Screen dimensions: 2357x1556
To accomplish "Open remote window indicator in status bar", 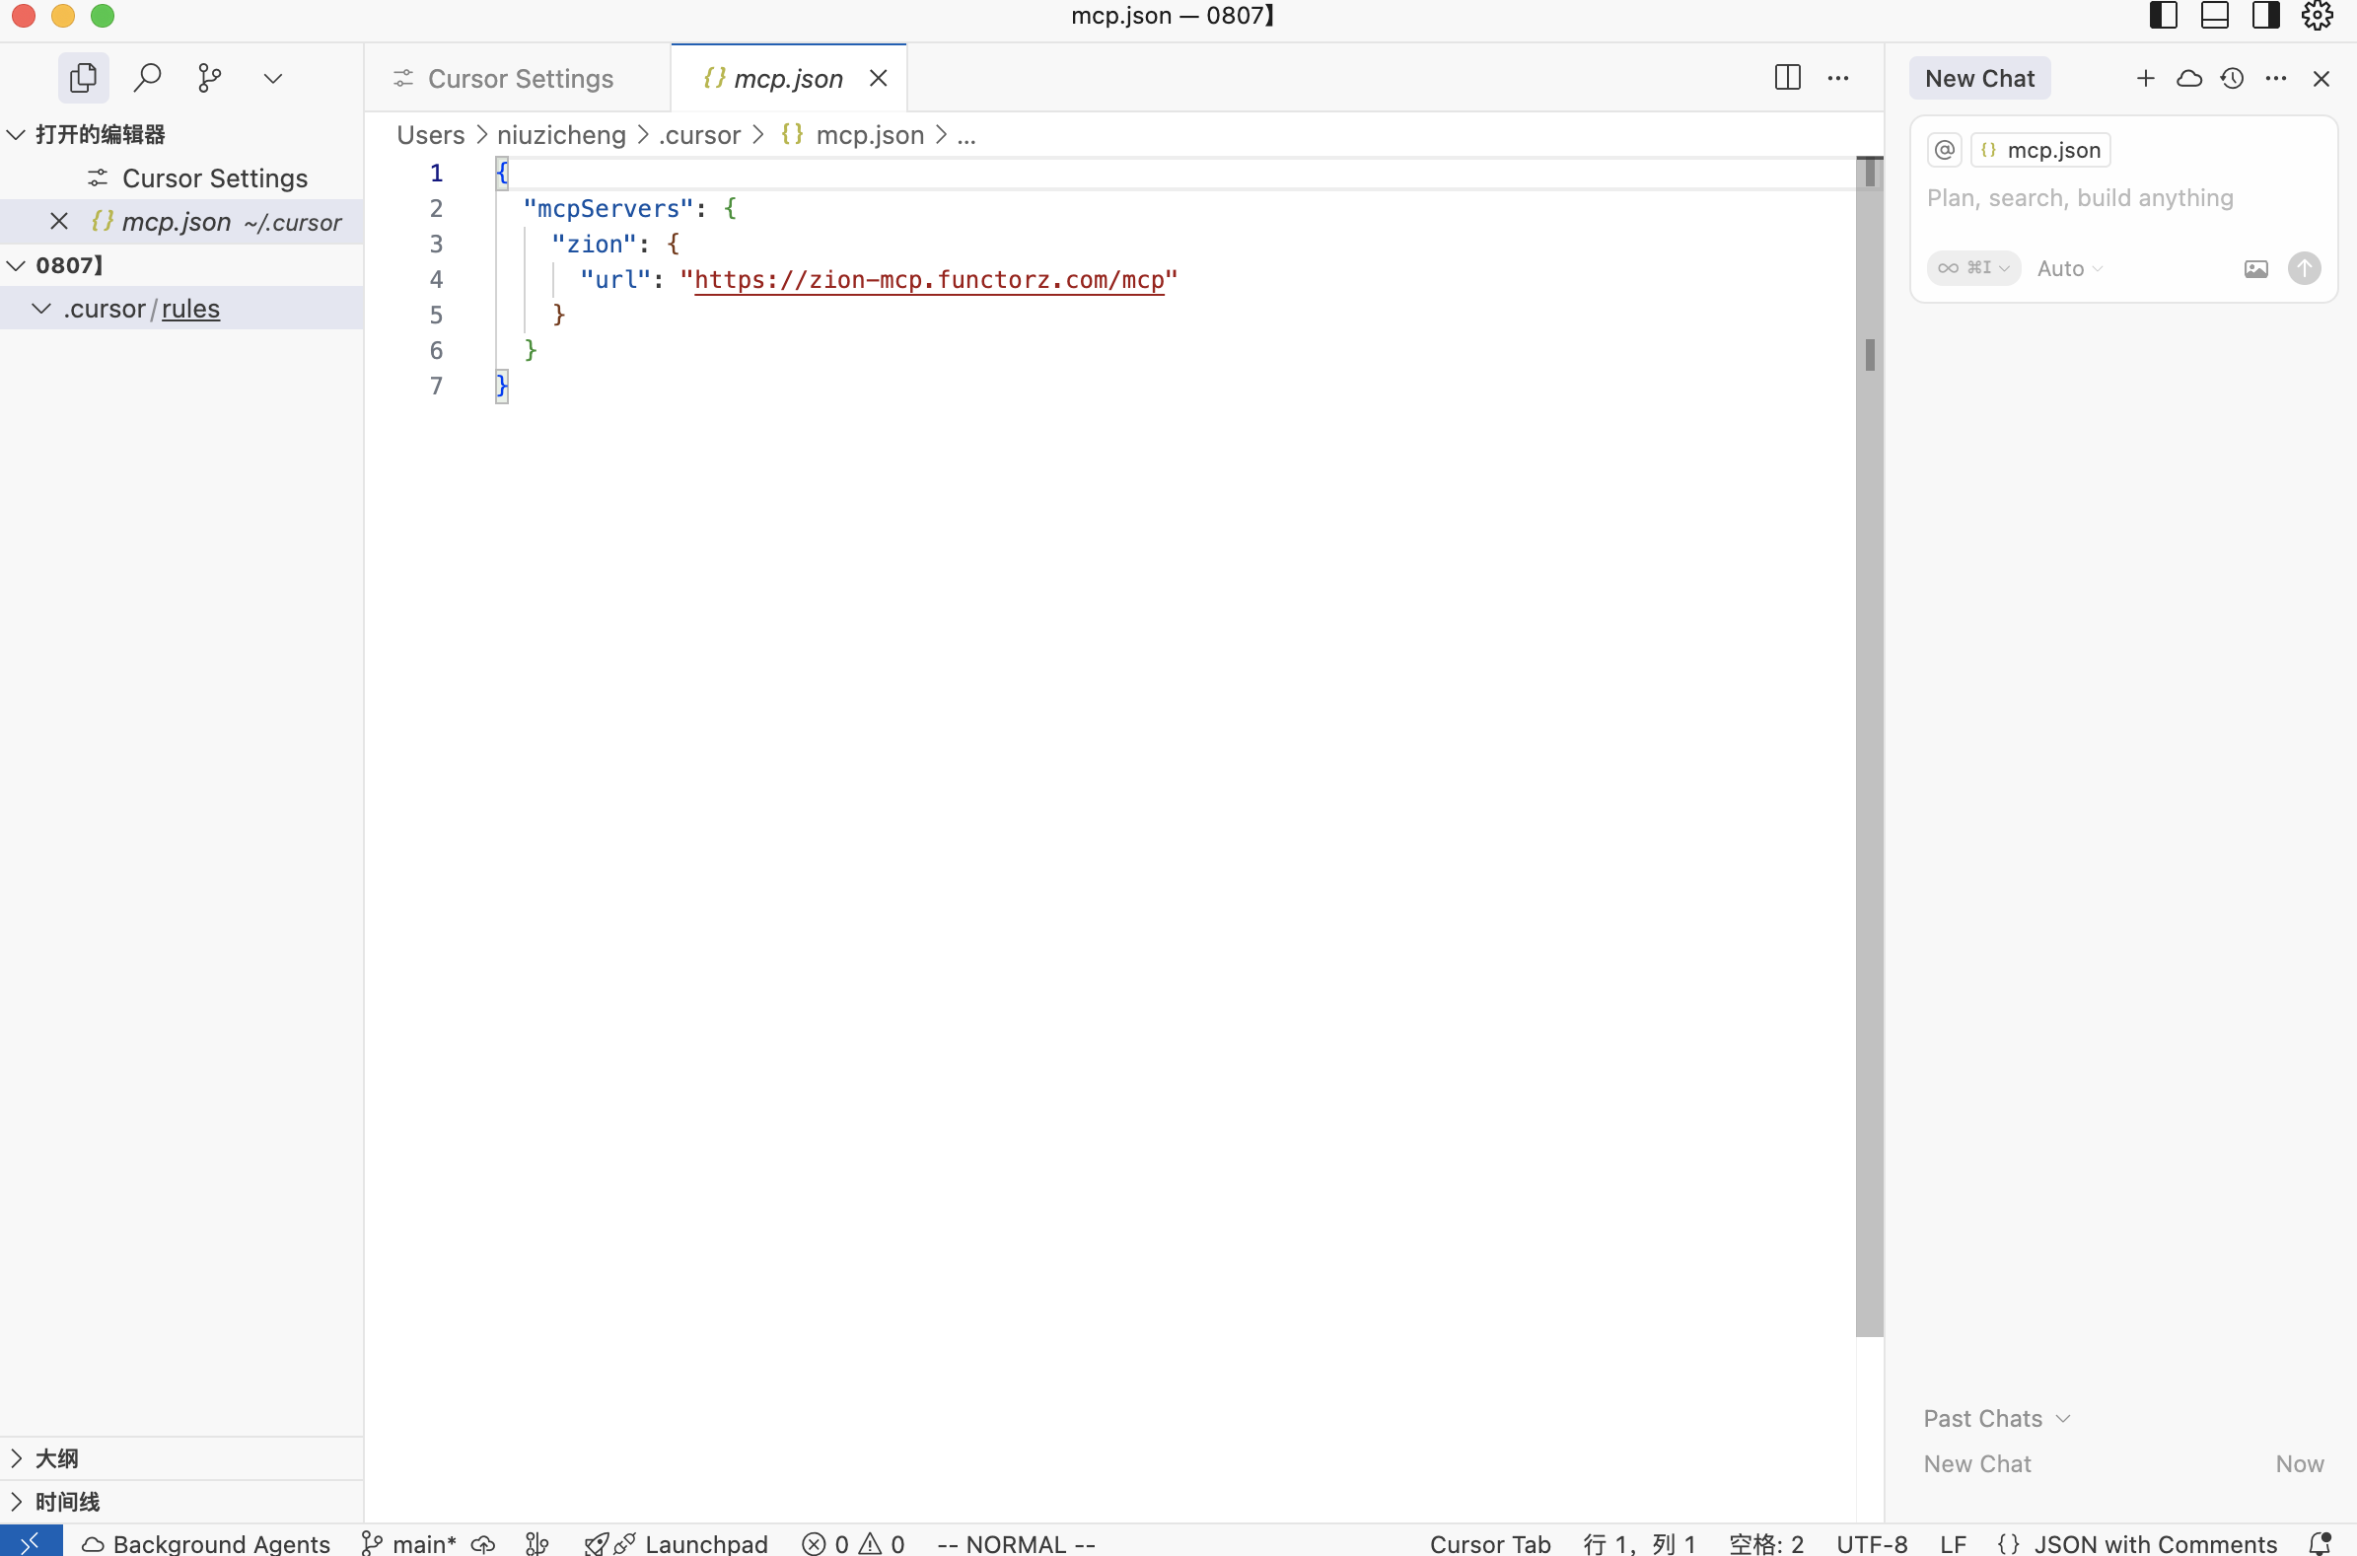I will tap(31, 1541).
